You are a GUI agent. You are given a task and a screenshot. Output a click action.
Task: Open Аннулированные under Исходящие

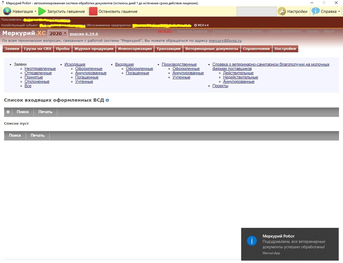tap(91, 73)
